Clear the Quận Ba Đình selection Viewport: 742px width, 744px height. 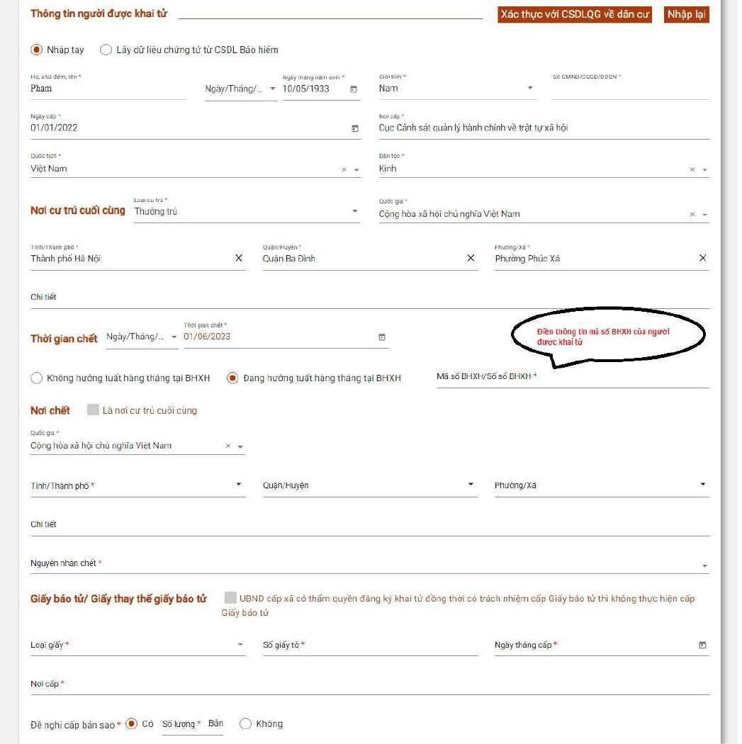tap(471, 259)
